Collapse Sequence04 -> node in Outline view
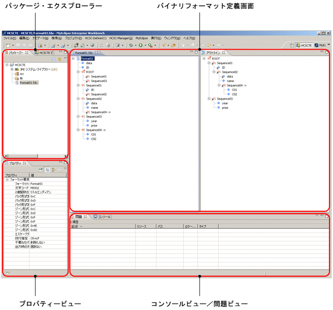The width and height of the screenshot is (333, 310). pos(219,85)
